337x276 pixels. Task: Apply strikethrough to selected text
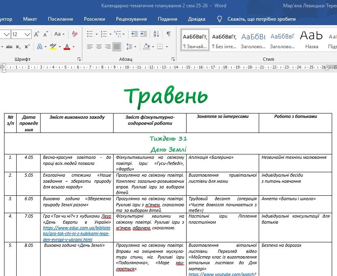(x=9, y=47)
